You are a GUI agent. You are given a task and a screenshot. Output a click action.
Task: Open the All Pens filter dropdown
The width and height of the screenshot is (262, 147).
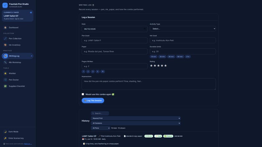100,128
